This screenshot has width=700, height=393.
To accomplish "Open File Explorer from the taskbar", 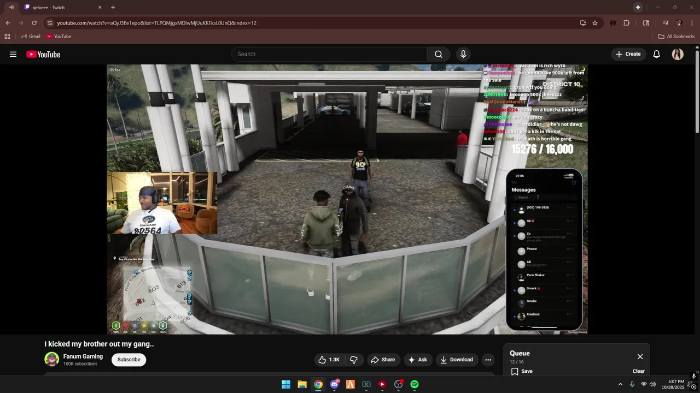I will click(x=302, y=384).
